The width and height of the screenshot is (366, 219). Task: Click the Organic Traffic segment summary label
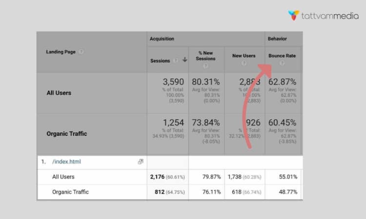(67, 133)
